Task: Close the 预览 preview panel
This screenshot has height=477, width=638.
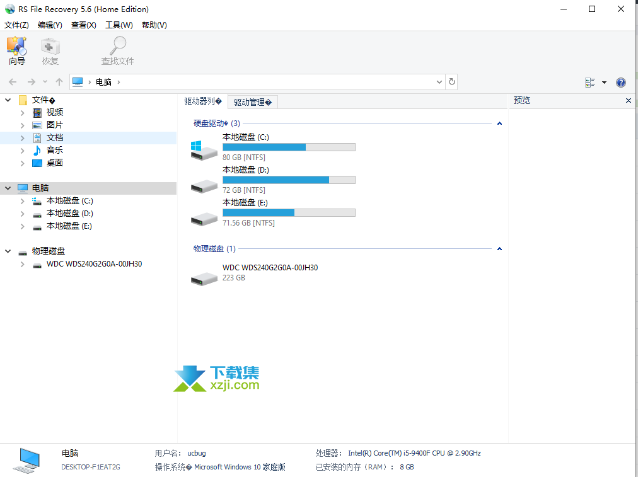Action: (x=629, y=100)
